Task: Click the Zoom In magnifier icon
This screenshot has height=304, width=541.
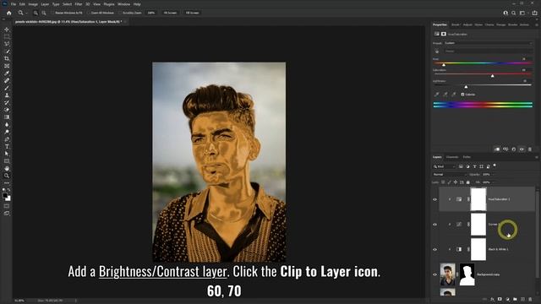Action: [x=36, y=13]
